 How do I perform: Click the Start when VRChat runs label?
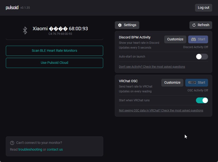tap(134, 100)
